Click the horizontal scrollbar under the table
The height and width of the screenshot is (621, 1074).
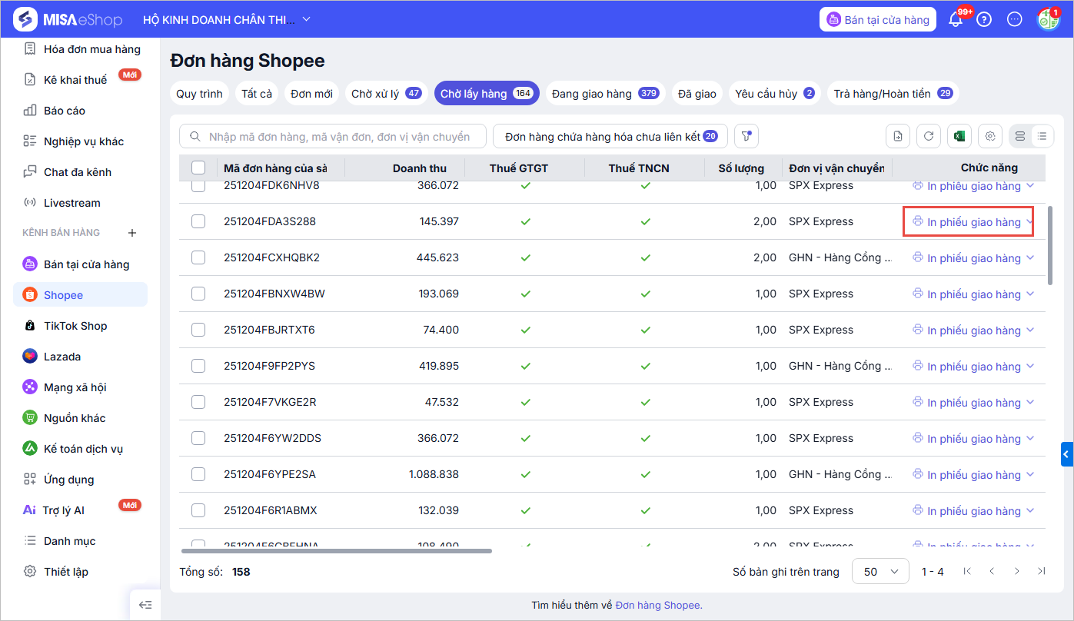[x=336, y=551]
